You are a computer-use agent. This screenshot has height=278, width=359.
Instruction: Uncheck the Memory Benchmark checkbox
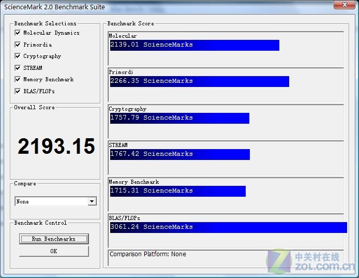point(18,80)
